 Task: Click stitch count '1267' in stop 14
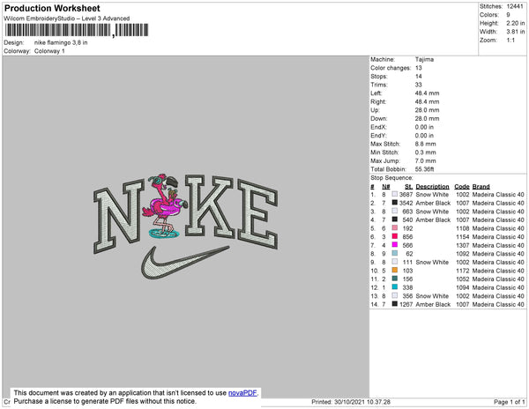[406, 304]
